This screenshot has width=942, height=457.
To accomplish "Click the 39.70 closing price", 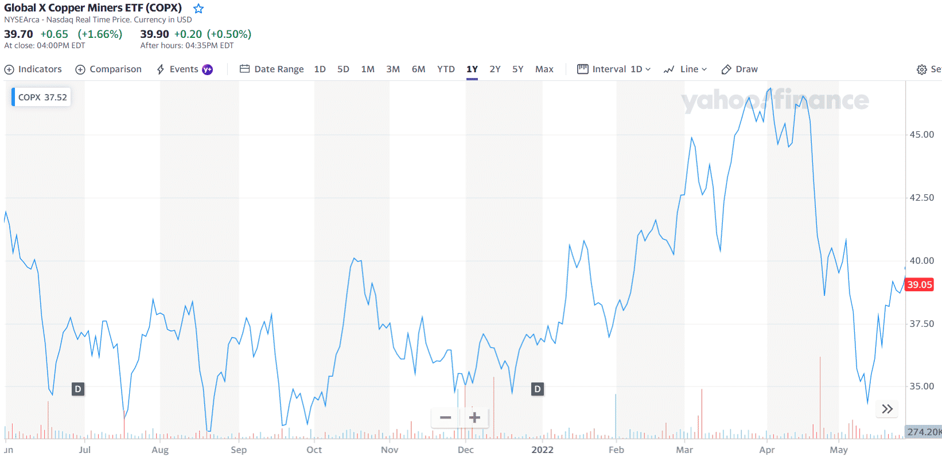I will pos(18,34).
